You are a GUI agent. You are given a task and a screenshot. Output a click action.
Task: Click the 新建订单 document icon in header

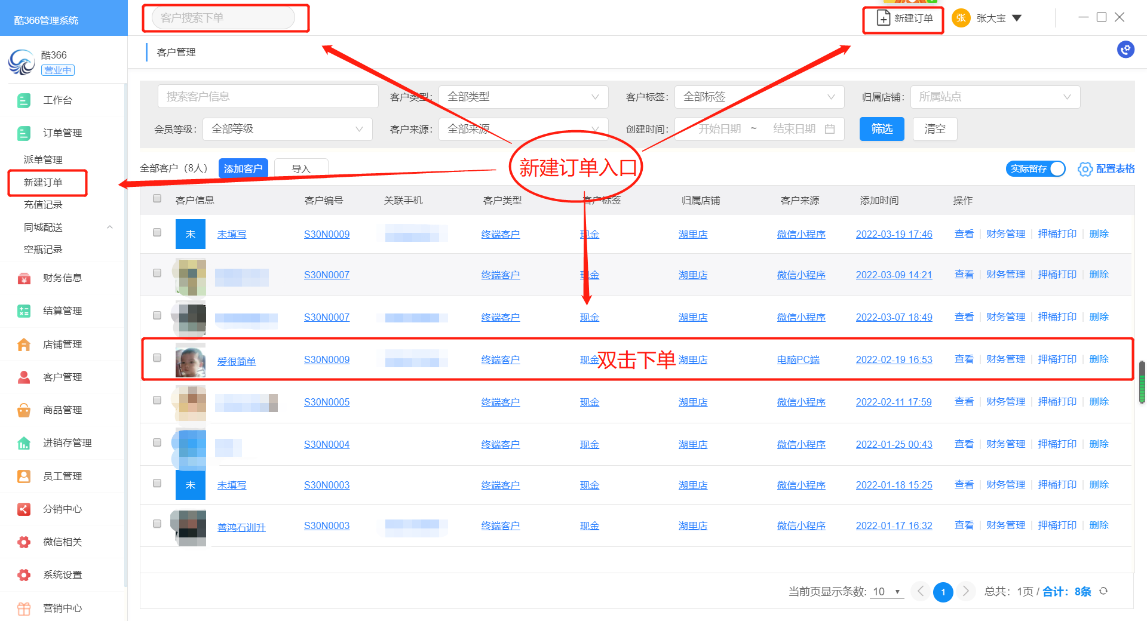[x=883, y=19]
